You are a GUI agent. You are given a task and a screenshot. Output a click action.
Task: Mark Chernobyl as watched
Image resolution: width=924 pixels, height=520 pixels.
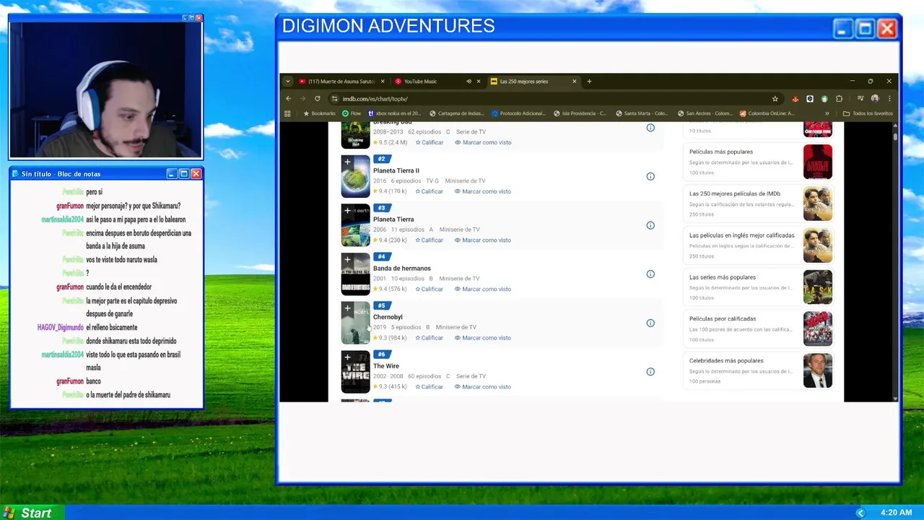(x=483, y=338)
